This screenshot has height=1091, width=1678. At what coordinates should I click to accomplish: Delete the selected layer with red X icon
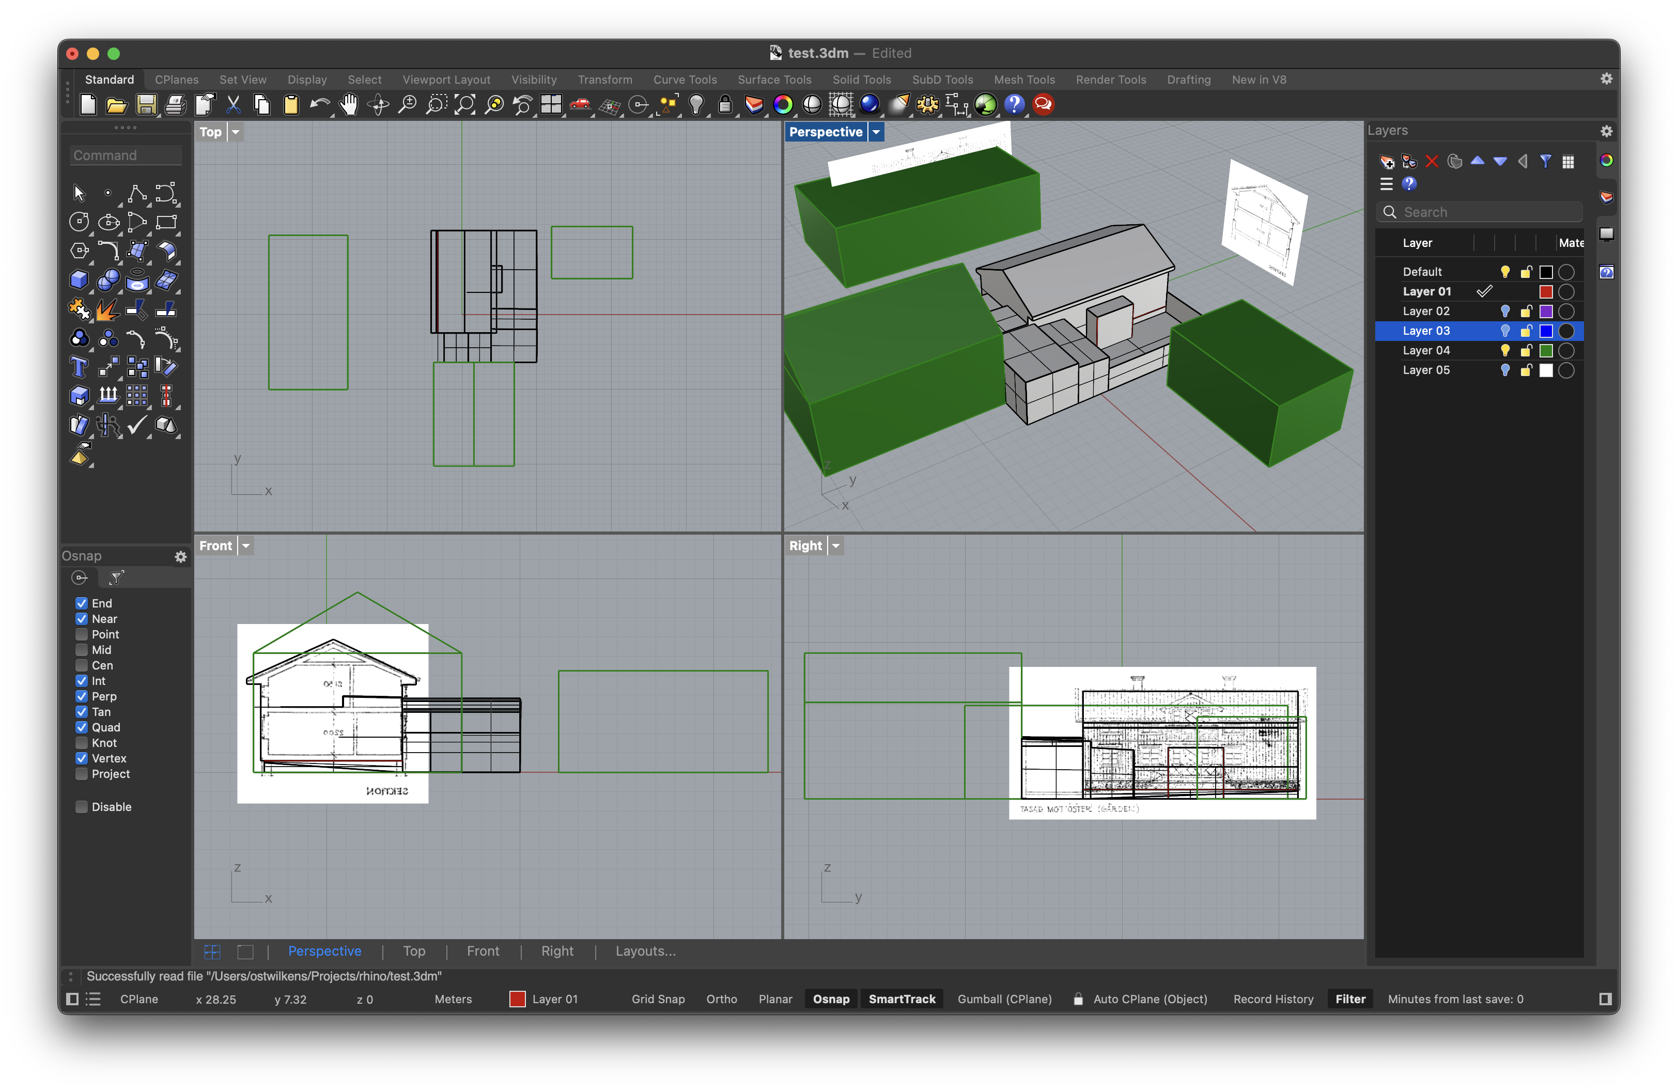(1433, 161)
